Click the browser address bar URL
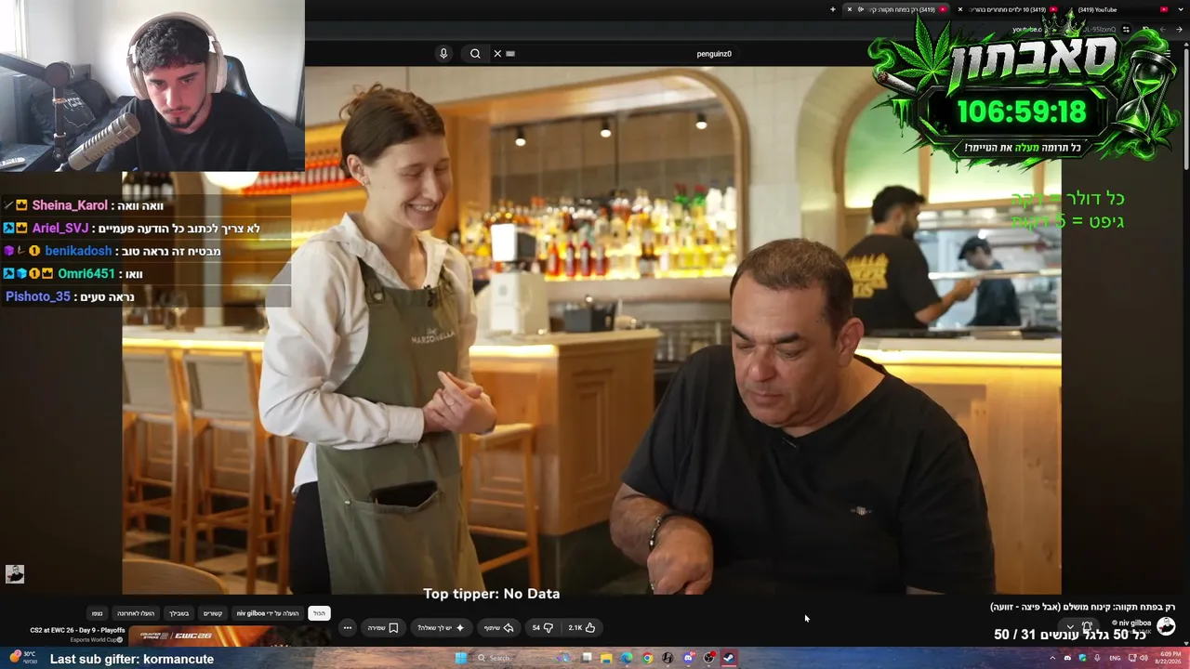 click(x=1064, y=30)
